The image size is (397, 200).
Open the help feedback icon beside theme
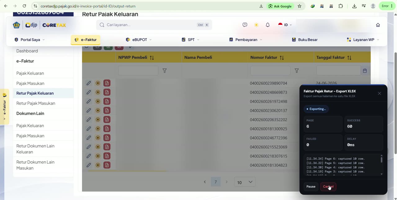pos(245,25)
